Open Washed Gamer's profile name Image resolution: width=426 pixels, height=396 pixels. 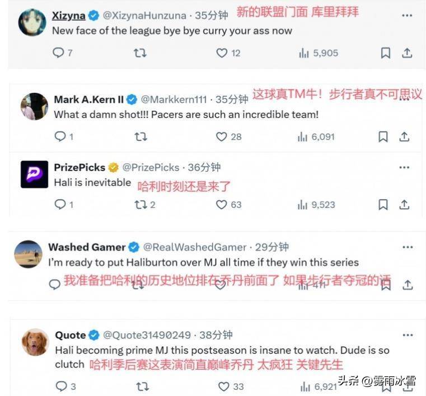pos(87,247)
